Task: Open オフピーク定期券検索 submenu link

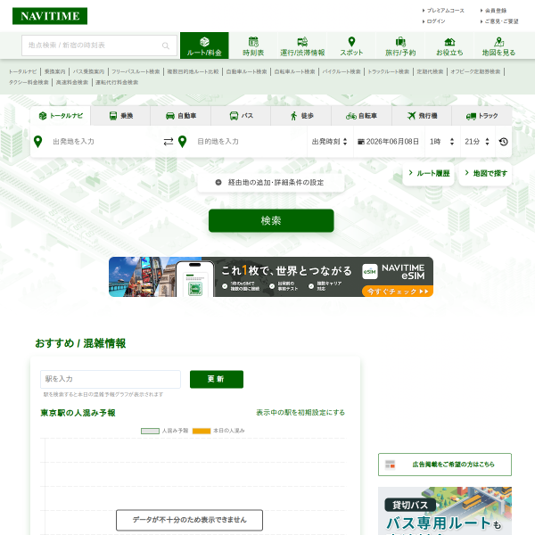Action: click(475, 71)
